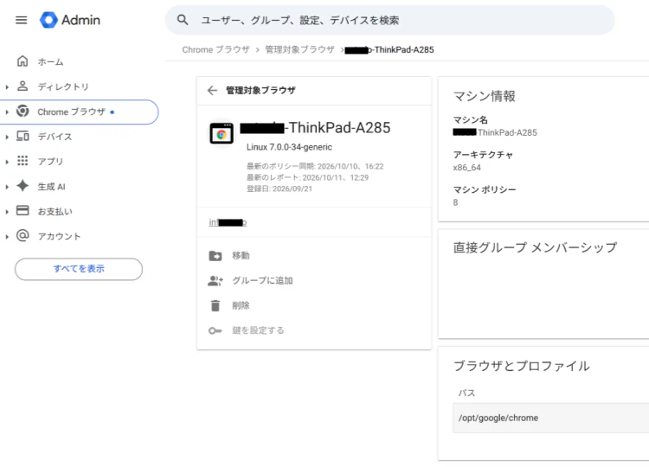Expand the アカウント sidebar section
This screenshot has height=467, width=649.
click(x=7, y=237)
